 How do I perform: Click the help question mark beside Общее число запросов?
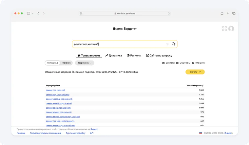coord(73,72)
